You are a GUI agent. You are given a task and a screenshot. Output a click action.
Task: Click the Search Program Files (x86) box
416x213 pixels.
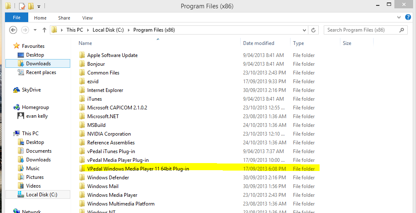(365, 30)
